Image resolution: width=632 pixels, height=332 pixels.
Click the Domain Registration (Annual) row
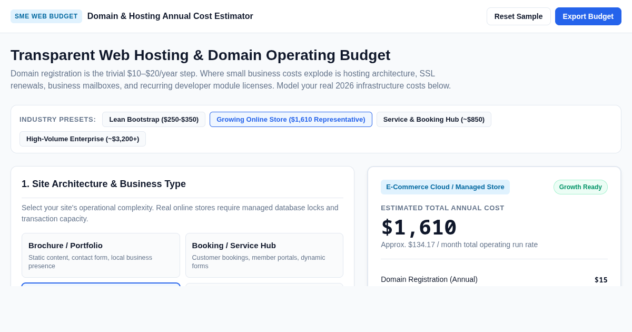[x=494, y=279]
